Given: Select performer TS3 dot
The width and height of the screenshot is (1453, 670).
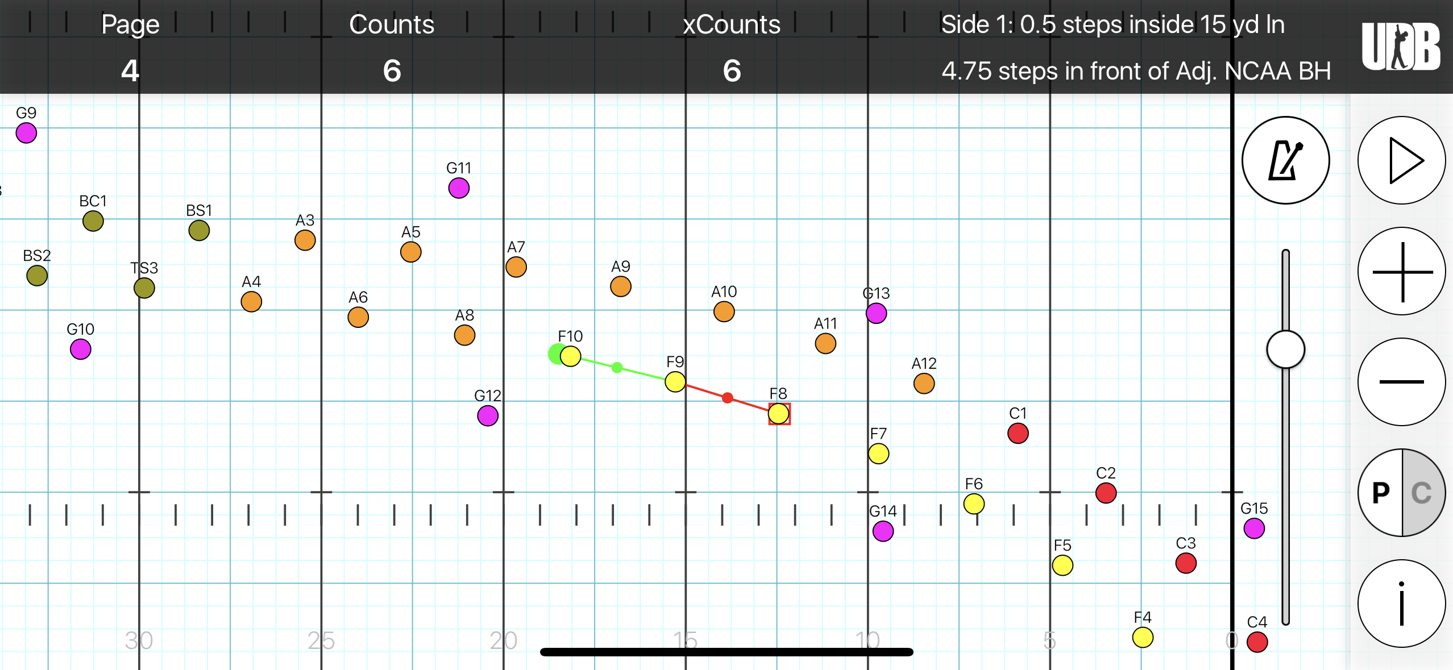Looking at the screenshot, I should tap(144, 288).
